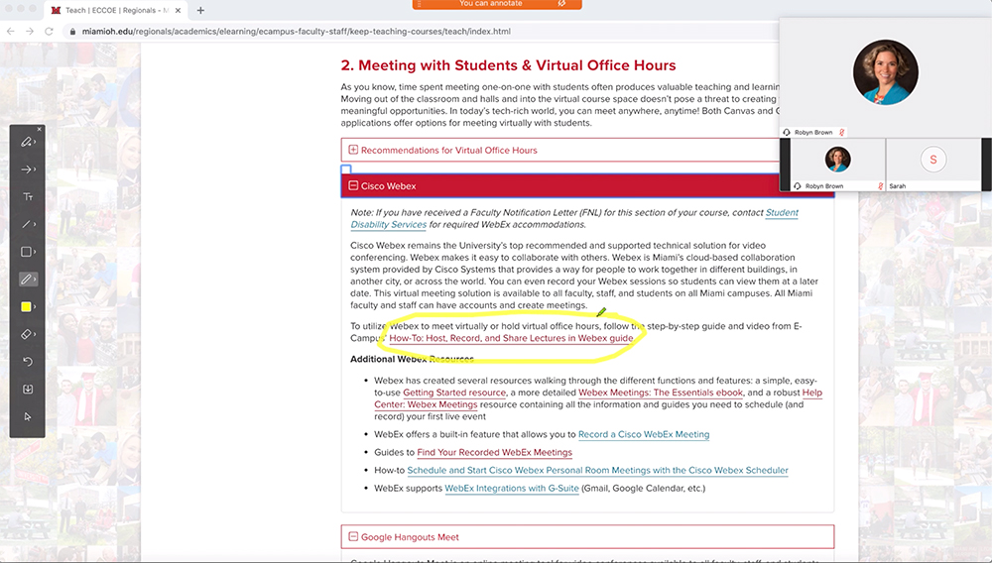The height and width of the screenshot is (563, 992).
Task: Go forward in the browser
Action: pos(29,31)
